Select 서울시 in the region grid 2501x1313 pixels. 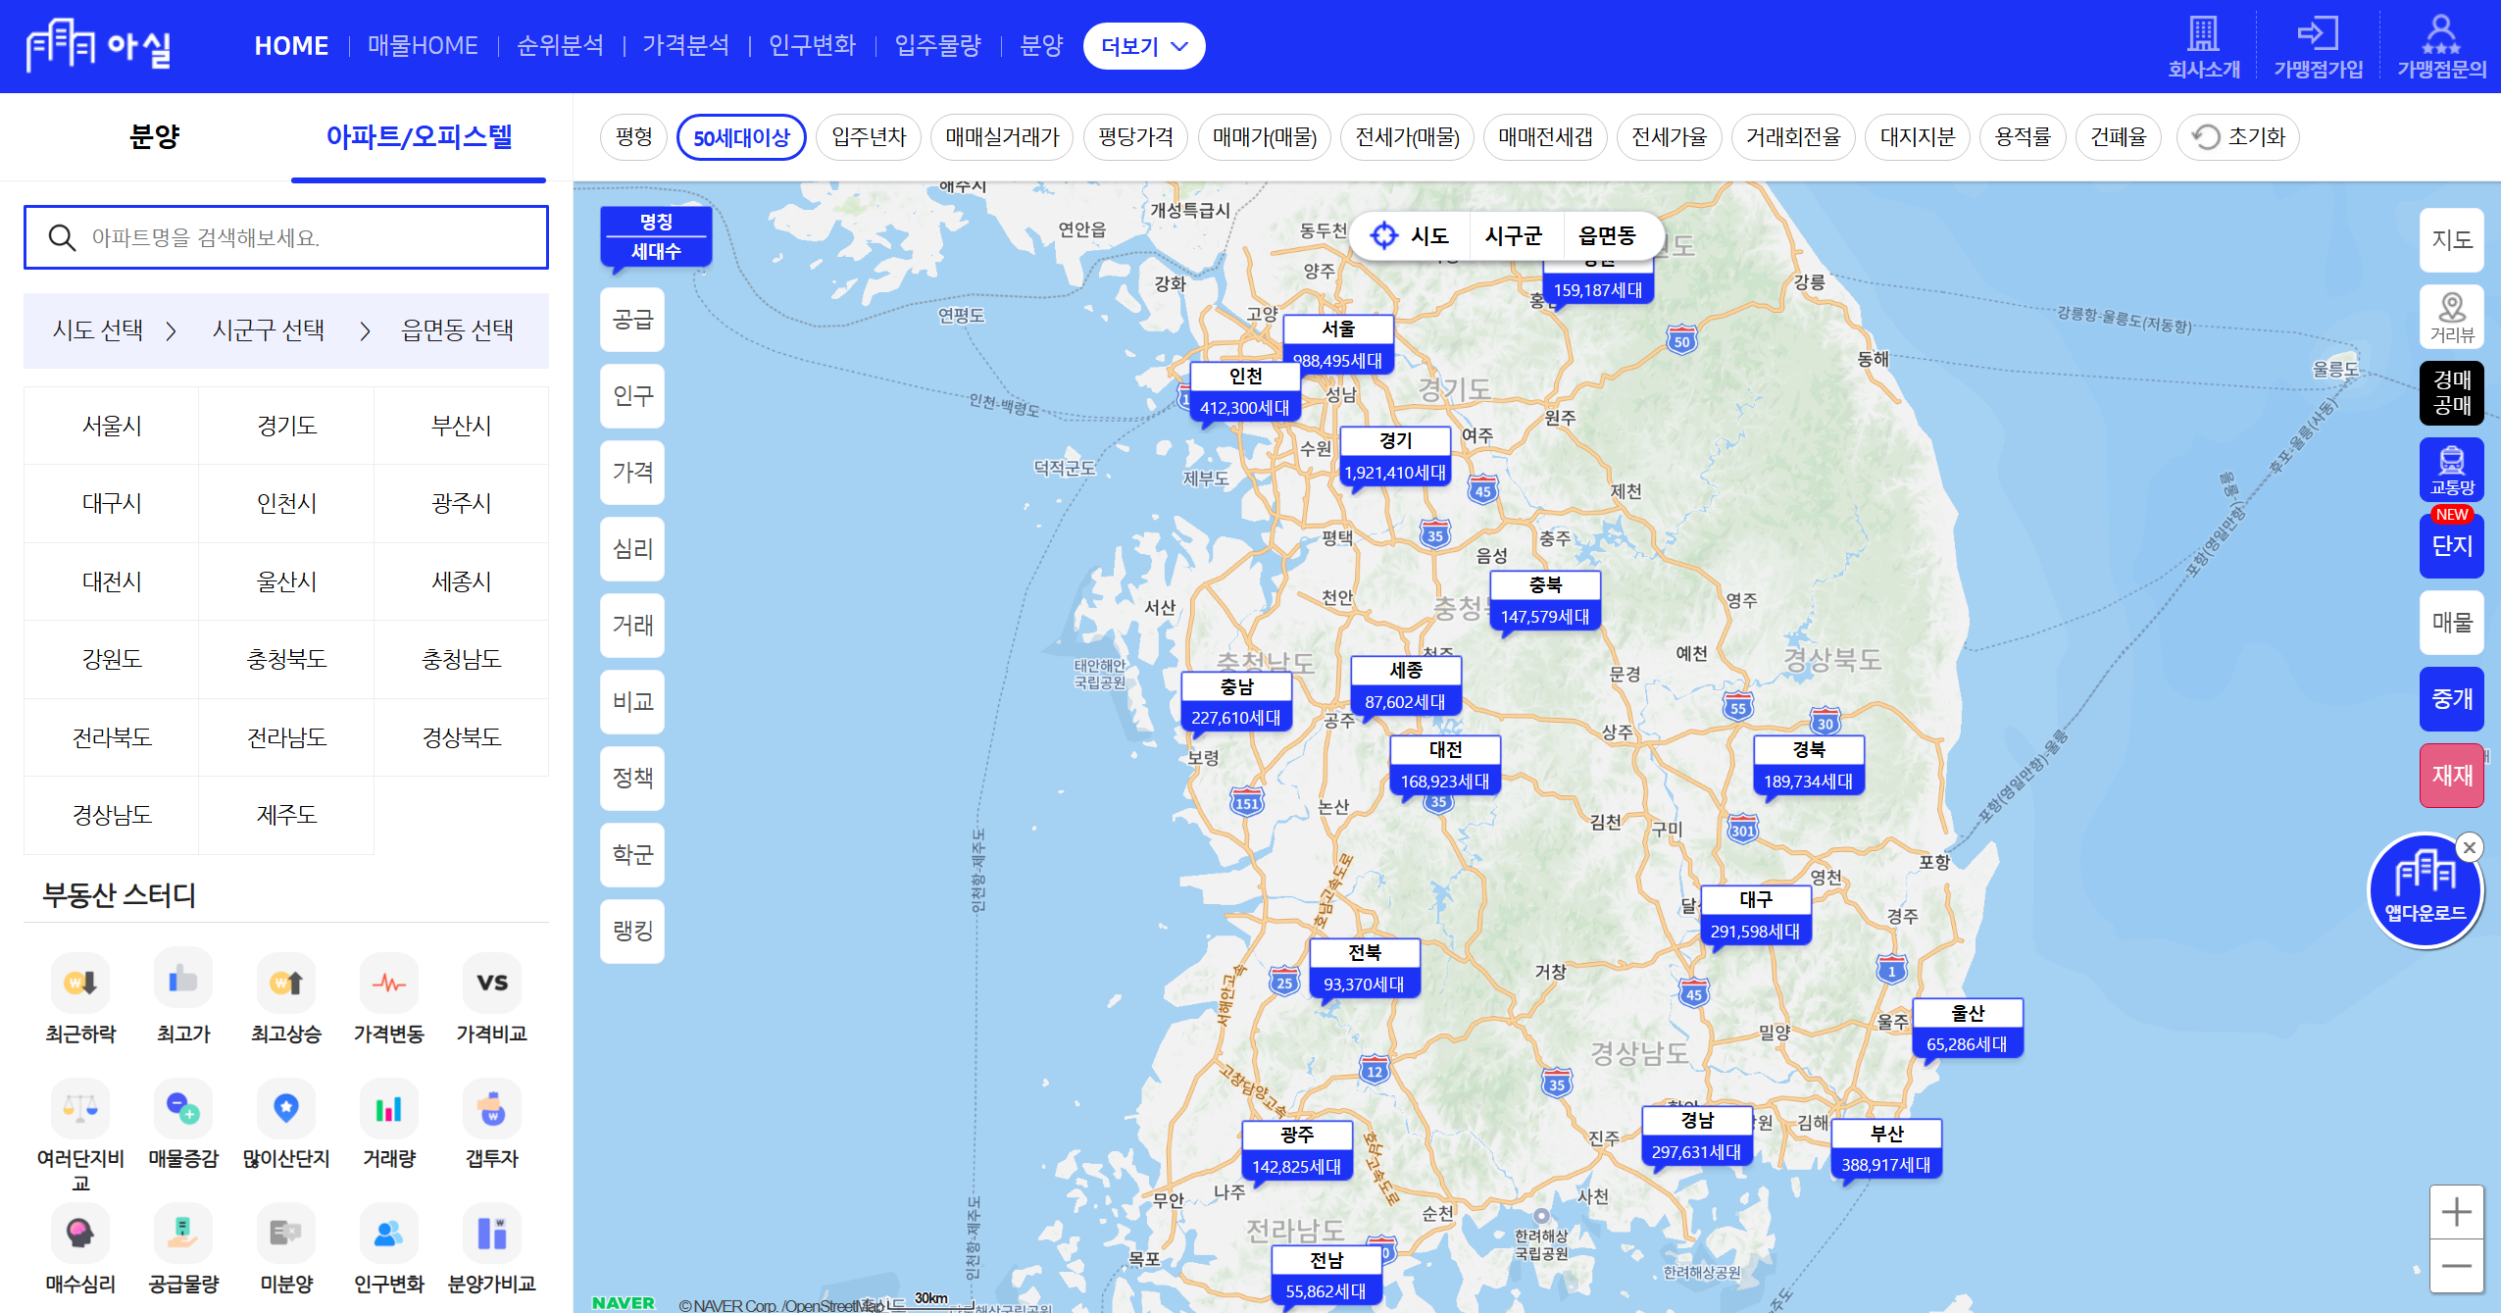pyautogui.click(x=112, y=426)
